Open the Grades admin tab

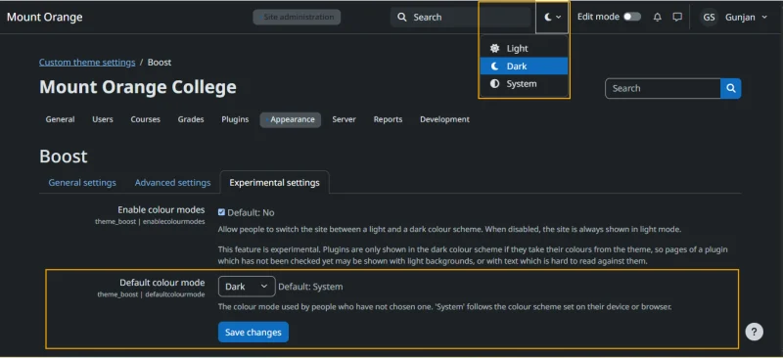coord(191,119)
